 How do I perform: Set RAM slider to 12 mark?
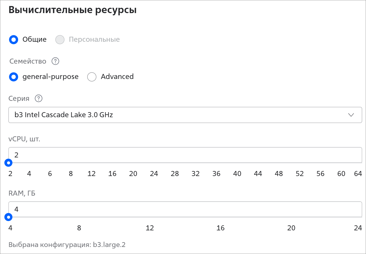(x=150, y=228)
